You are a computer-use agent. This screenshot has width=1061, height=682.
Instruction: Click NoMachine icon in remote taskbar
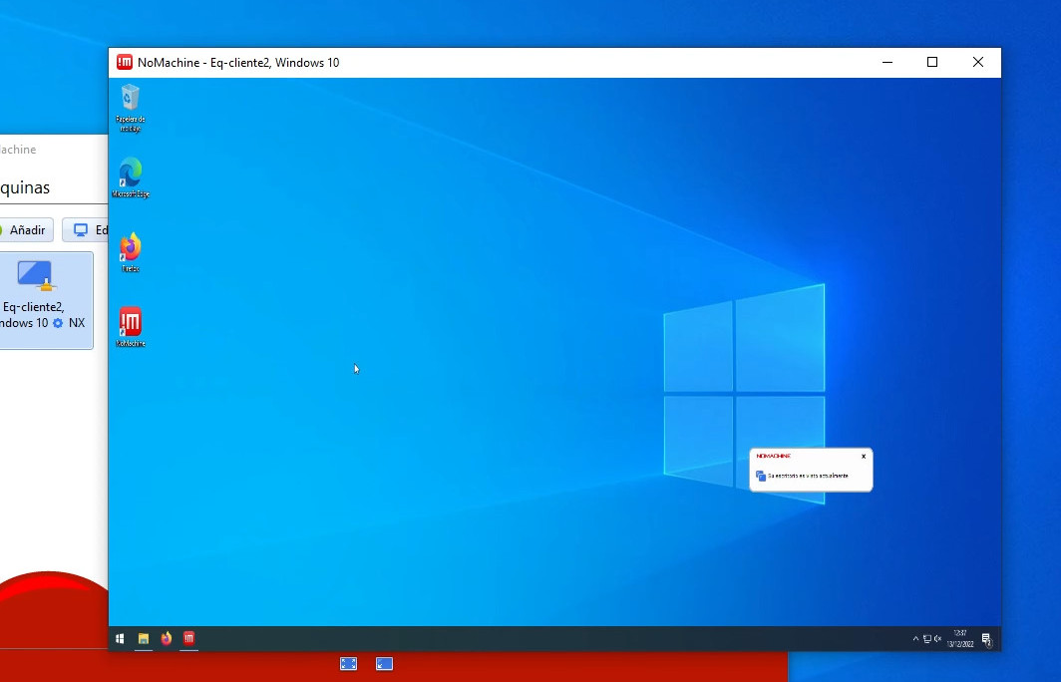188,638
